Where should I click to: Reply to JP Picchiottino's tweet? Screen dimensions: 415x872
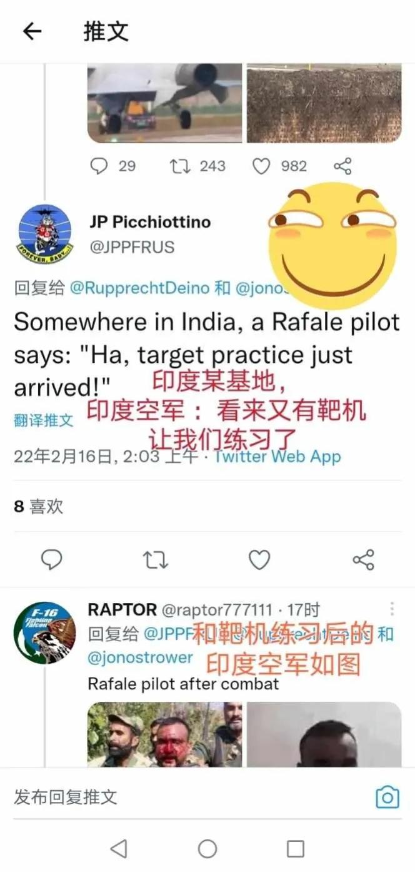(x=51, y=559)
